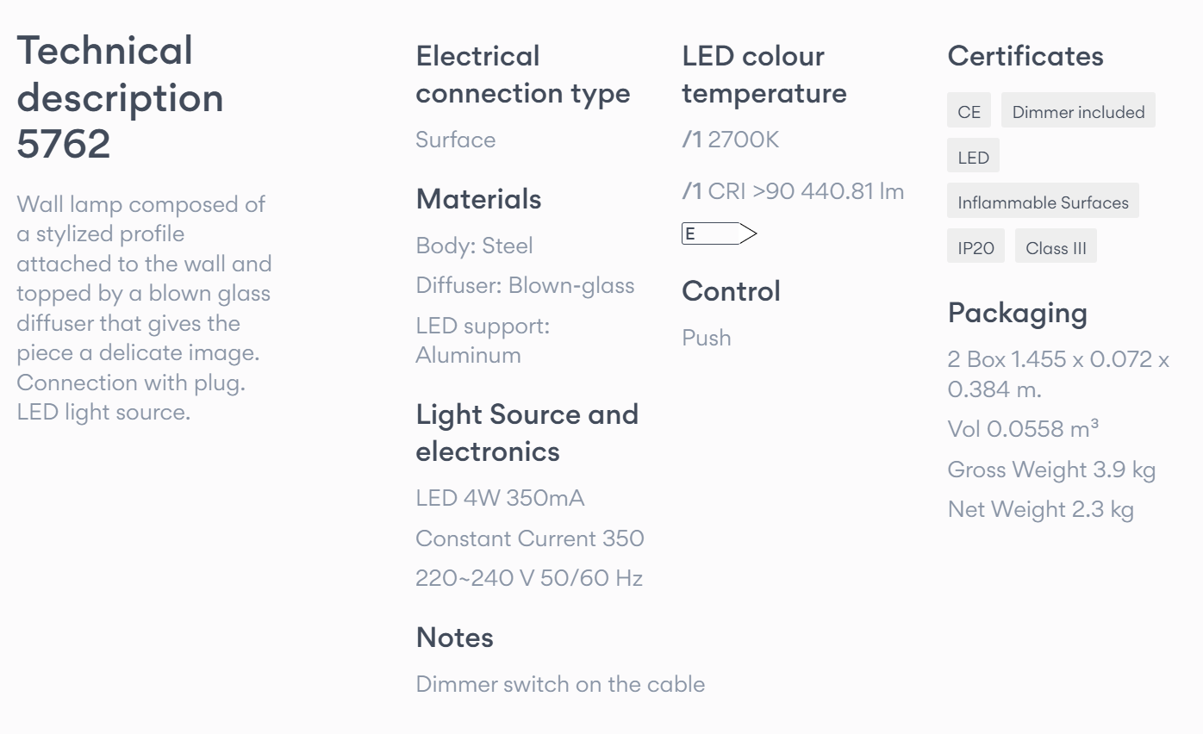Click the CRI >90 440.81 lm text
This screenshot has height=734, width=1203.
pos(806,190)
